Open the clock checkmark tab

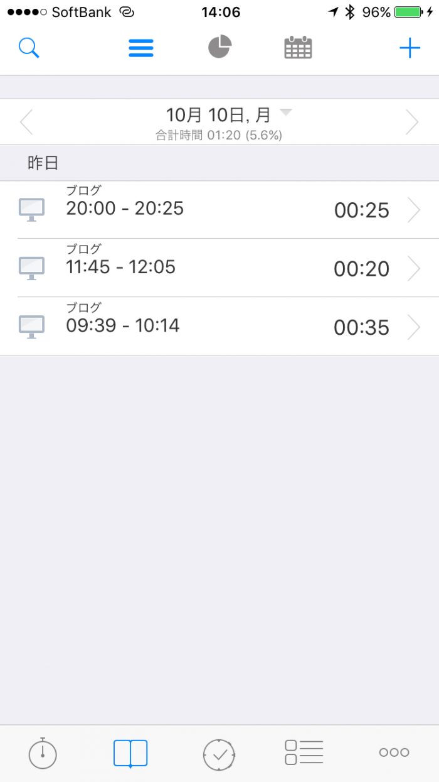coord(219,754)
